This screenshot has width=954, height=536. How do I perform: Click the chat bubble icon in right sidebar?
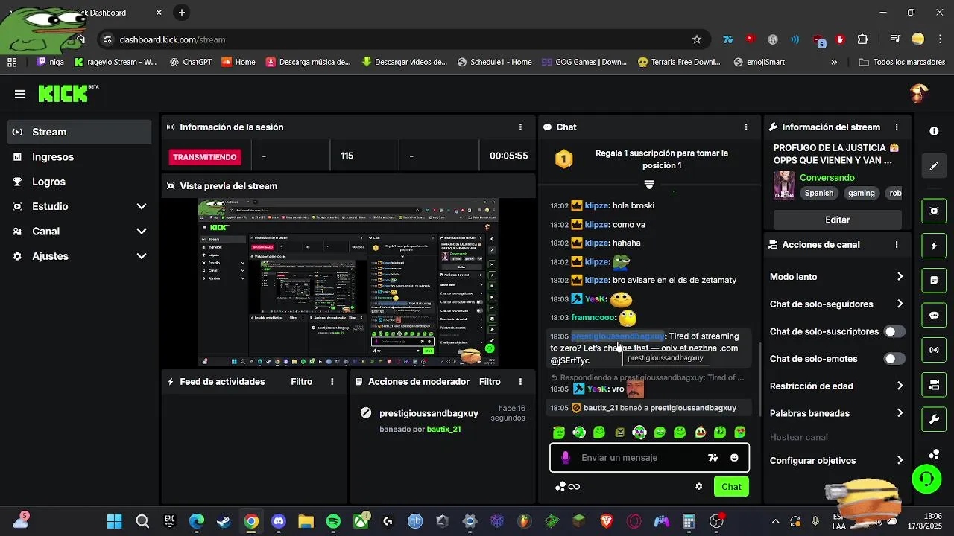click(934, 316)
